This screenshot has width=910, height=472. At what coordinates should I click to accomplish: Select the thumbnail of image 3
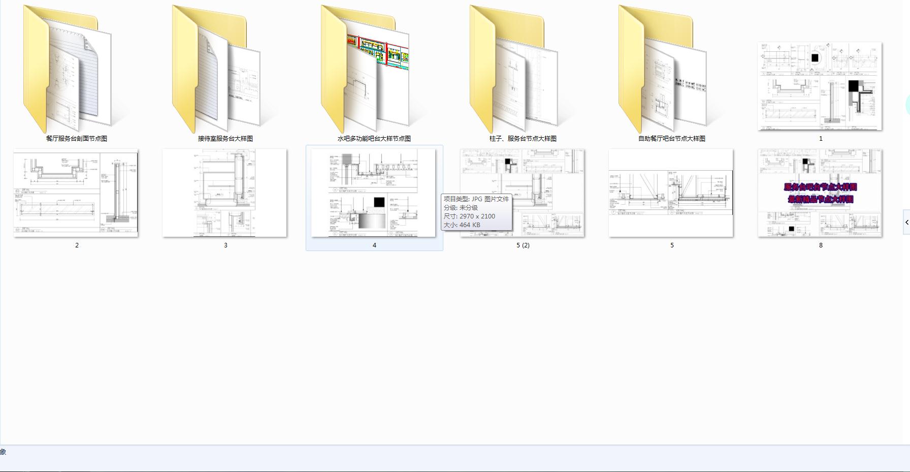pos(224,193)
